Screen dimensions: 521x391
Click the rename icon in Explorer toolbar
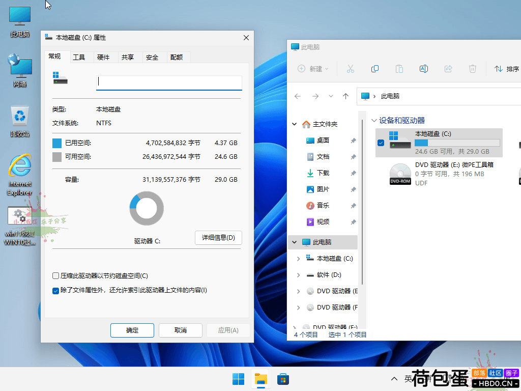(x=424, y=69)
